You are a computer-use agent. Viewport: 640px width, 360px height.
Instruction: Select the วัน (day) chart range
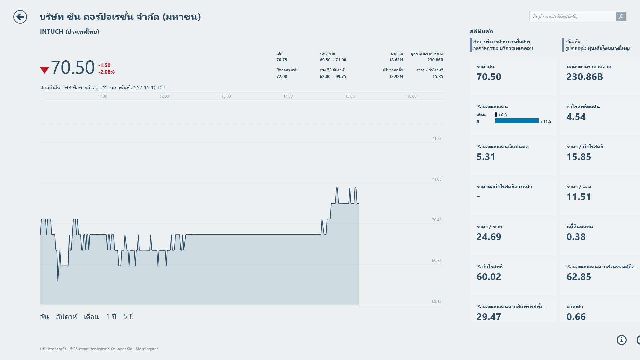pyautogui.click(x=44, y=317)
